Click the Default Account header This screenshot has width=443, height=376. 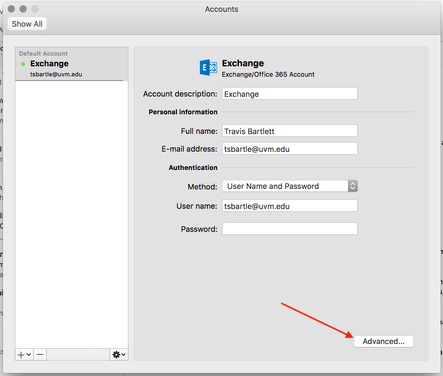[43, 53]
